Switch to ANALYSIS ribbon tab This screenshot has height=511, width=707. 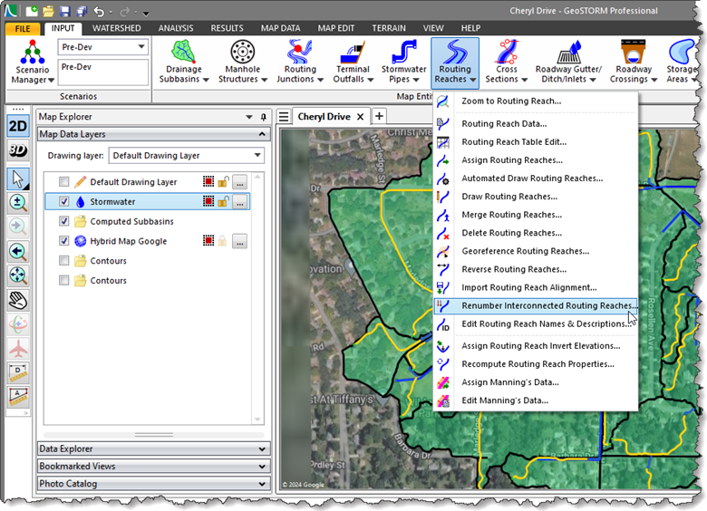pos(176,28)
